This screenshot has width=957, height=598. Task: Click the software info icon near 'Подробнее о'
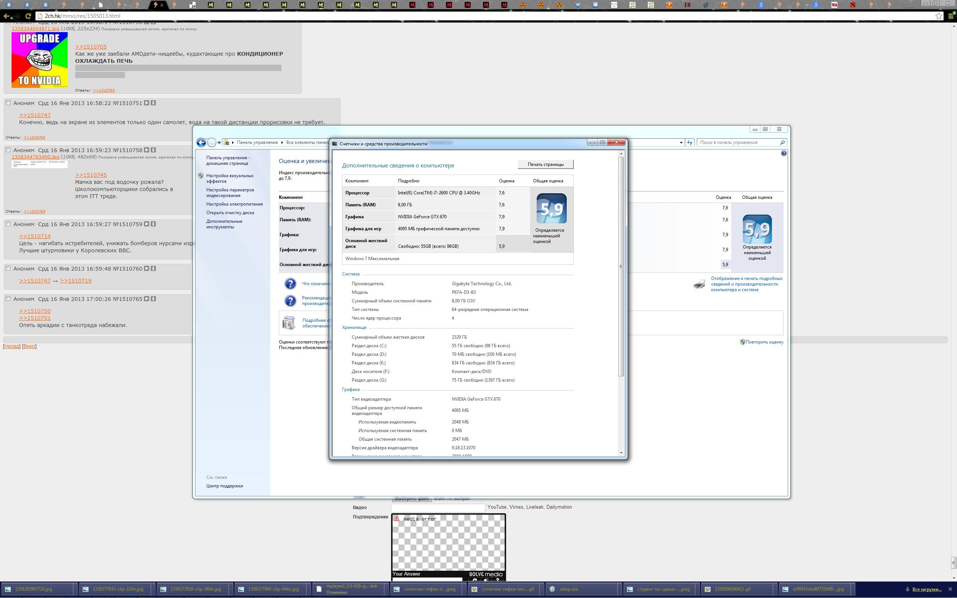click(289, 323)
